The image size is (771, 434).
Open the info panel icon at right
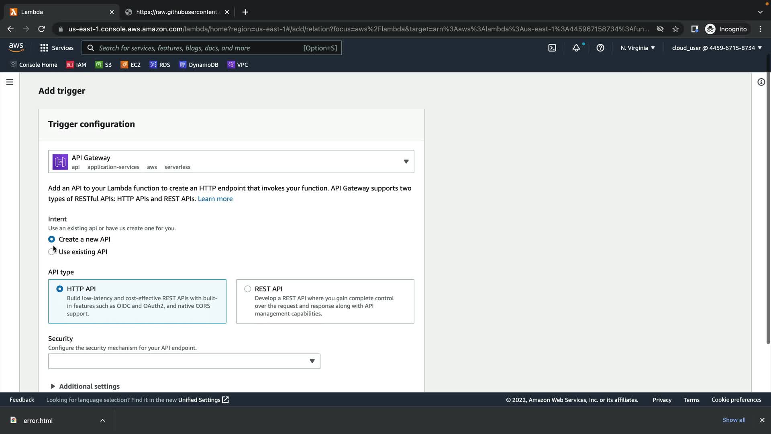click(x=761, y=82)
